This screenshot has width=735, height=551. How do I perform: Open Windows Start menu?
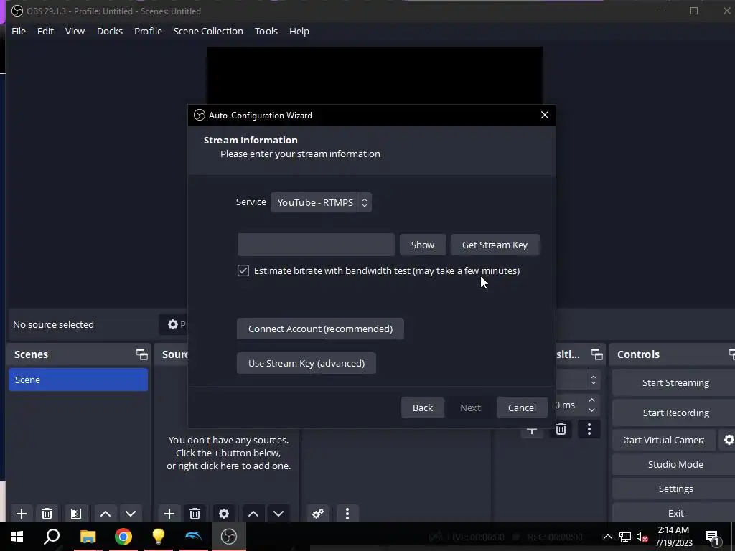tap(17, 537)
